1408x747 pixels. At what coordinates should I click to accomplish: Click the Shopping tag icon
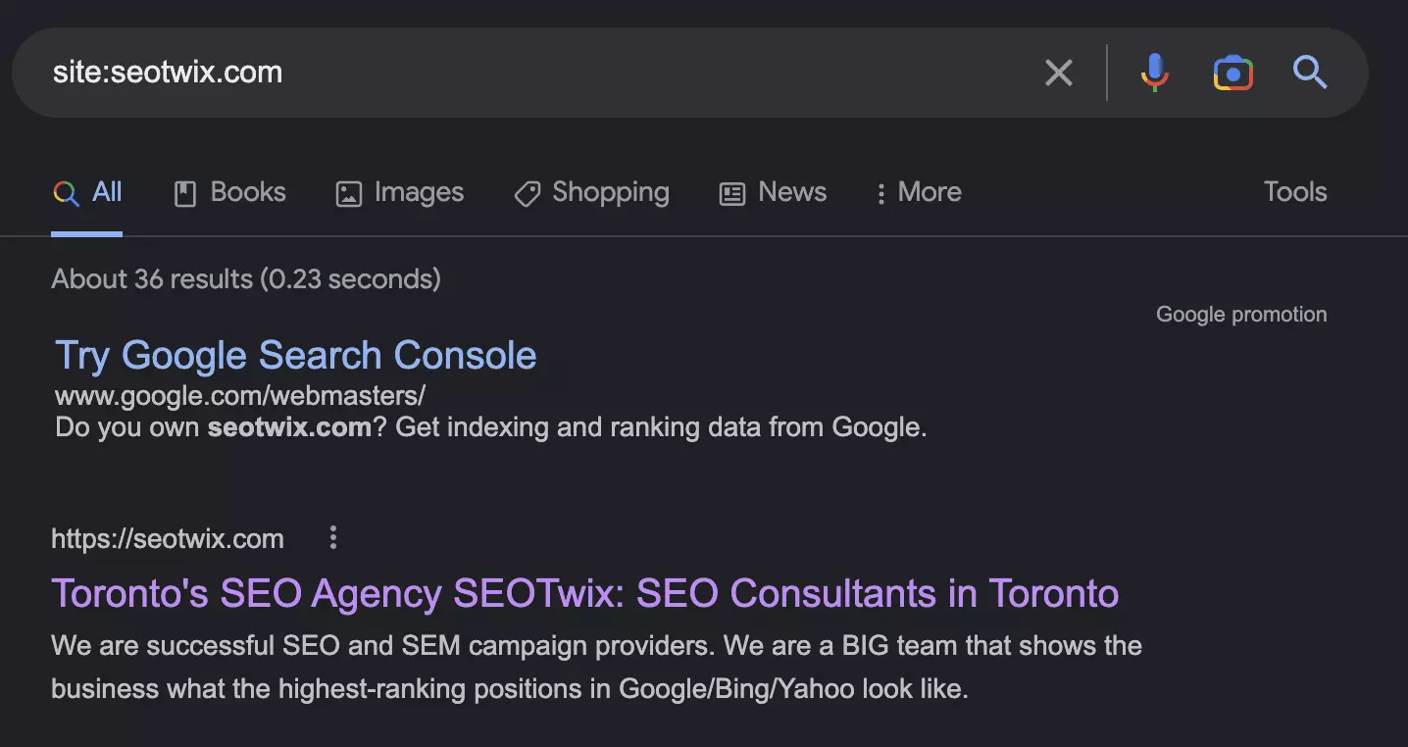pos(527,193)
